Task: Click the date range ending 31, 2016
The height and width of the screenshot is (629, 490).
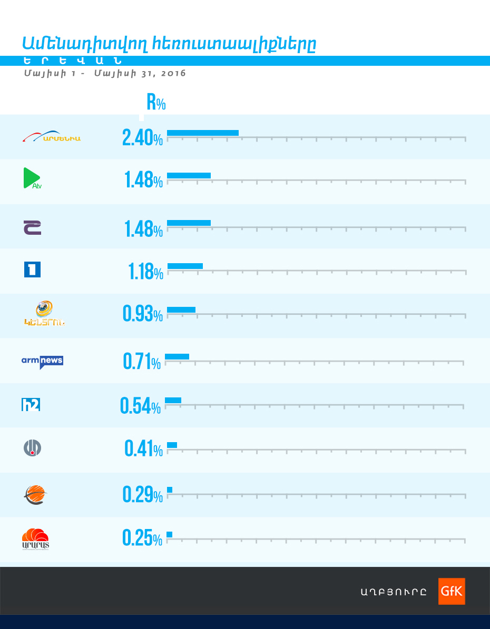Action: pos(105,73)
